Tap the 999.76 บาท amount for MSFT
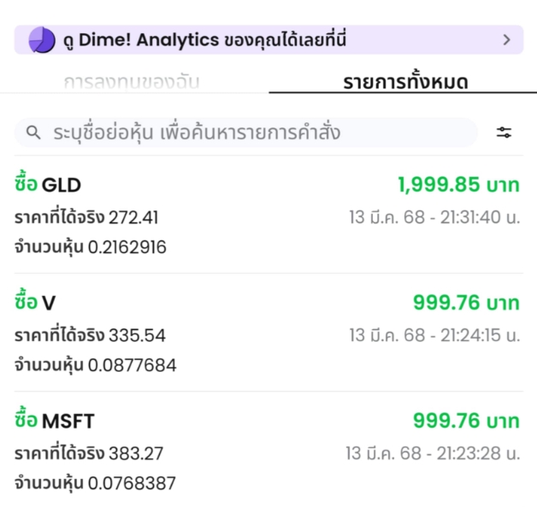Viewport: 537px width, 508px height. coord(466,421)
